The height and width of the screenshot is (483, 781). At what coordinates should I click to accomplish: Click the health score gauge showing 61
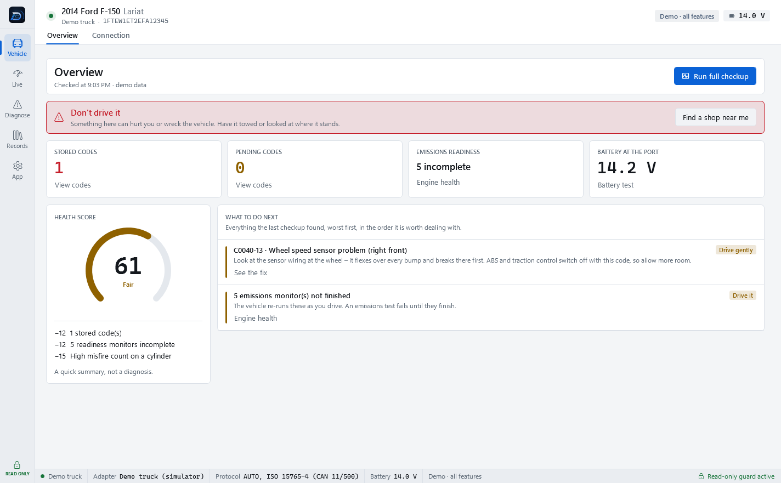(x=128, y=266)
